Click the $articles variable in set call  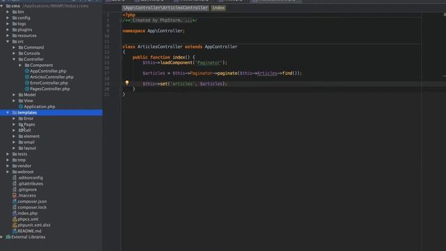point(211,84)
